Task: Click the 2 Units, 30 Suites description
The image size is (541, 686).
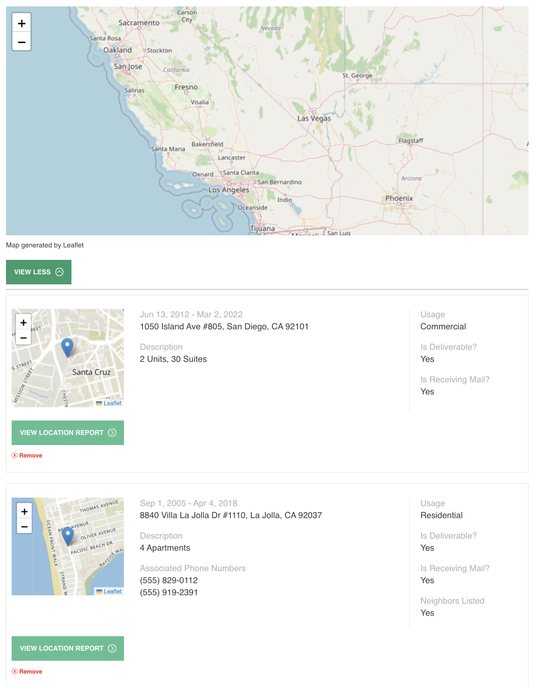Action: tap(173, 359)
